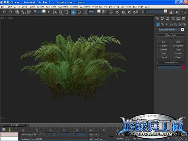The width and height of the screenshot is (188, 141).
Task: Open the Edit Named Selection Sets icon
Action: click(142, 12)
